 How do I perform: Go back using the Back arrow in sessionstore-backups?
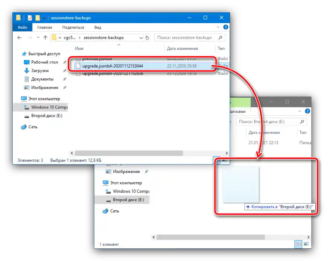[x=19, y=38]
